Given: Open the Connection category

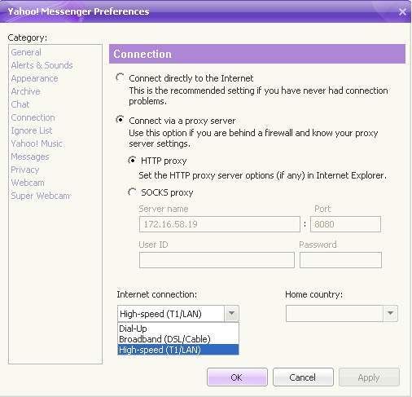Looking at the screenshot, I should coord(33,117).
